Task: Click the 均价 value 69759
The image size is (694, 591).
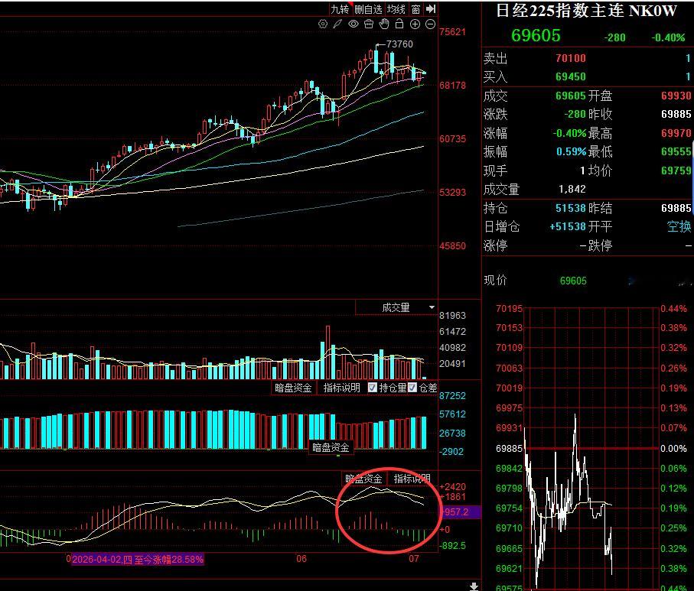Action: pos(676,170)
